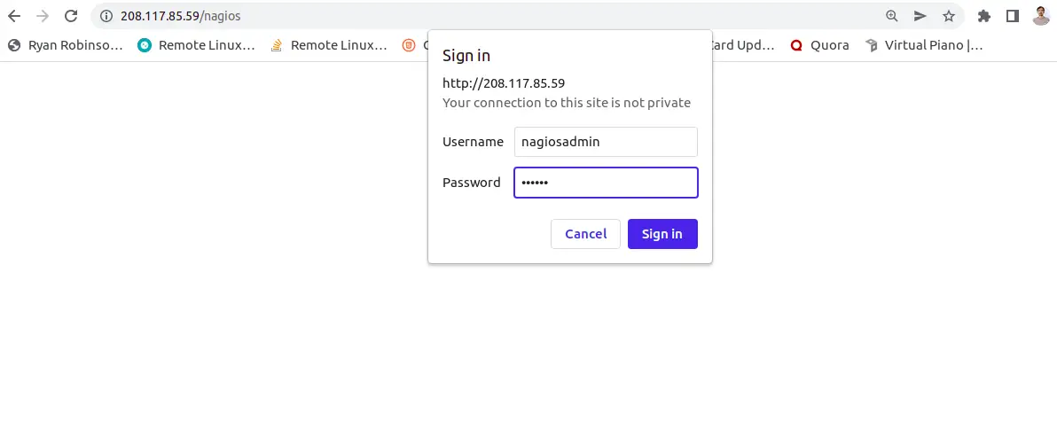Open the Ryan Robinso... bookmark
The height and width of the screenshot is (421, 1057).
pos(65,45)
